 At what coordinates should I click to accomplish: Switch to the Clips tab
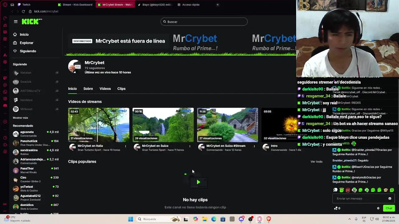click(121, 89)
